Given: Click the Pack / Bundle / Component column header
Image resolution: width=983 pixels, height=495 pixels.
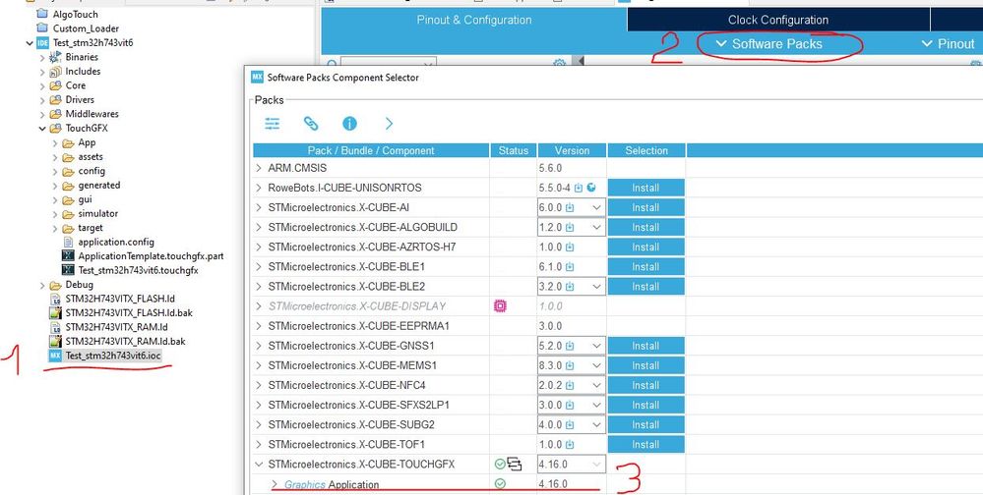Looking at the screenshot, I should point(371,150).
